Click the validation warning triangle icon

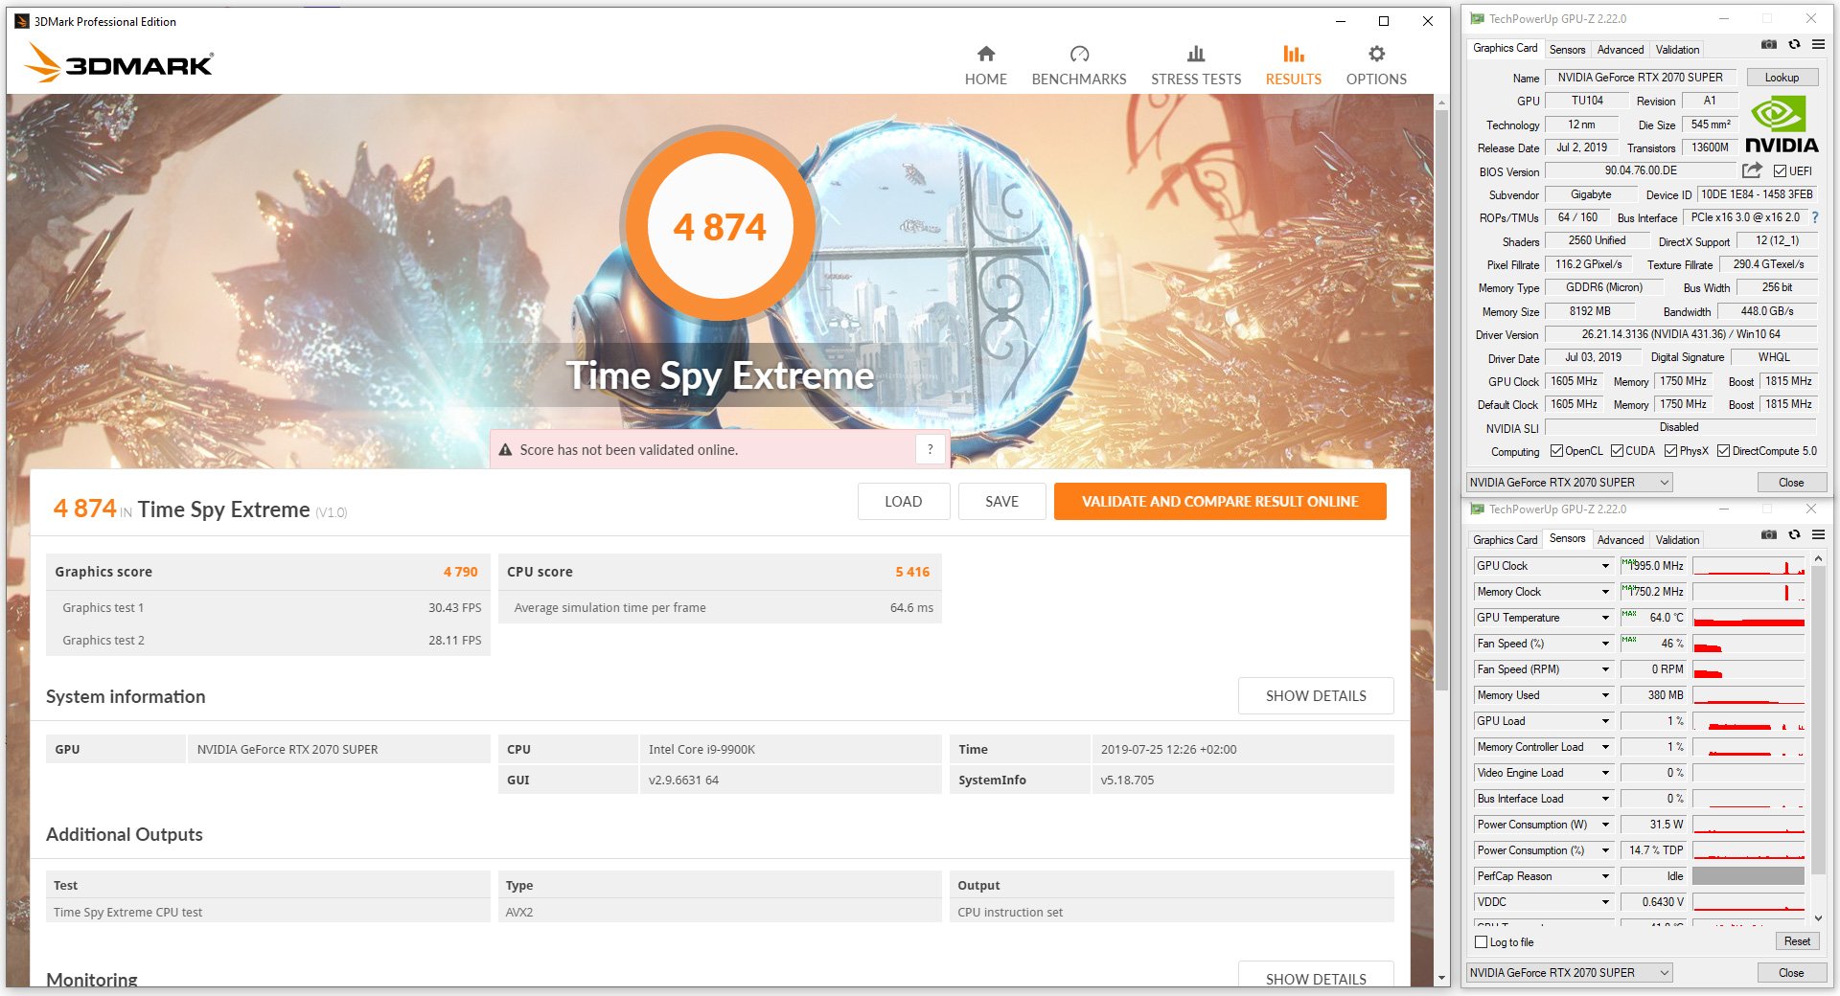pos(506,449)
